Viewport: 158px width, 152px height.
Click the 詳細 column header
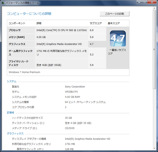[39, 23]
